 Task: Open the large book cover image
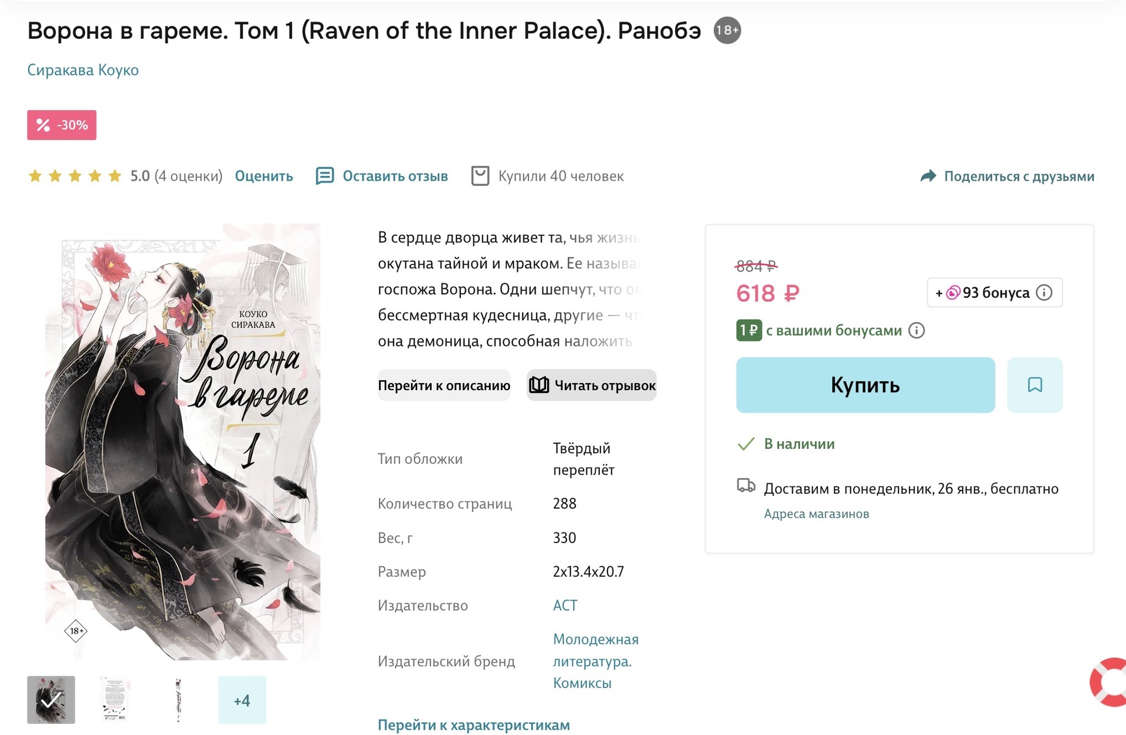point(182,442)
